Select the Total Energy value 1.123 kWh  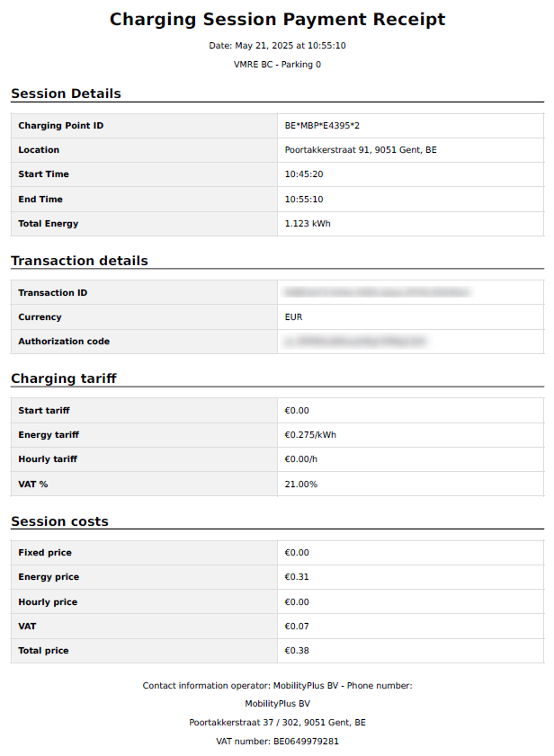pyautogui.click(x=308, y=224)
